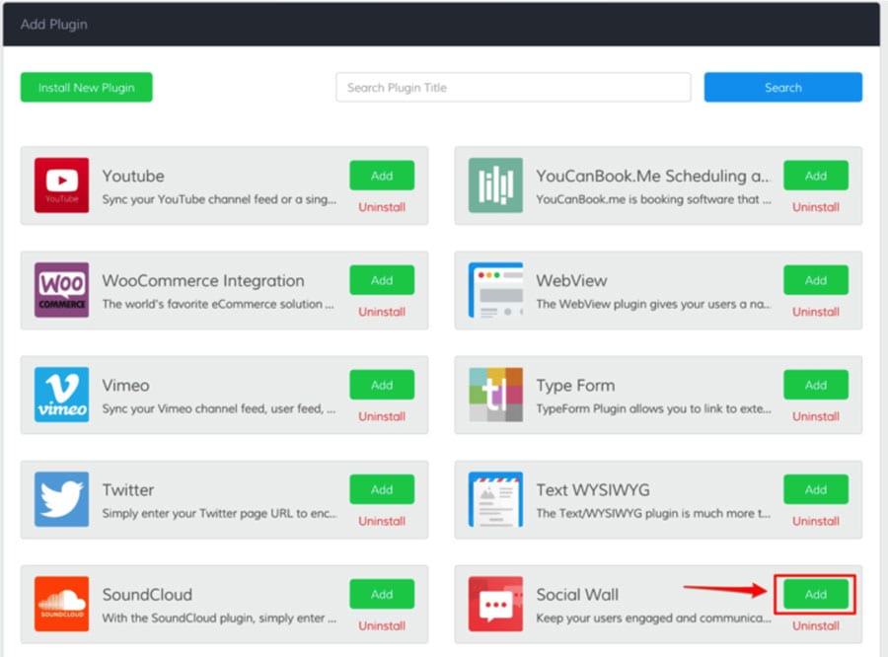Add the Vimeo plugin
This screenshot has height=657, width=888.
(x=382, y=385)
